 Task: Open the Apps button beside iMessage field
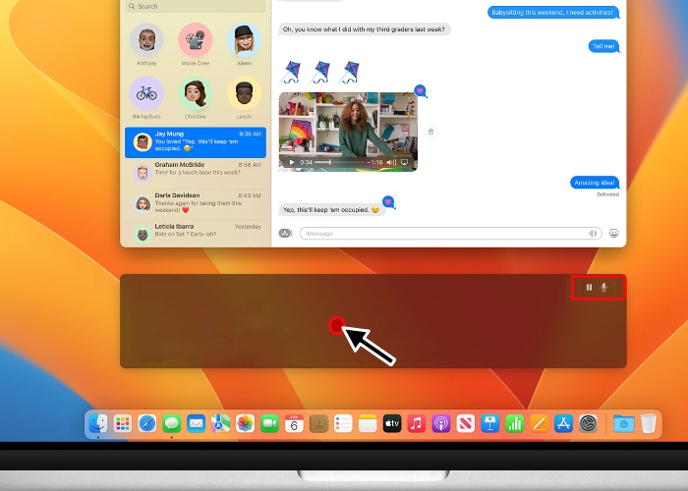[286, 233]
